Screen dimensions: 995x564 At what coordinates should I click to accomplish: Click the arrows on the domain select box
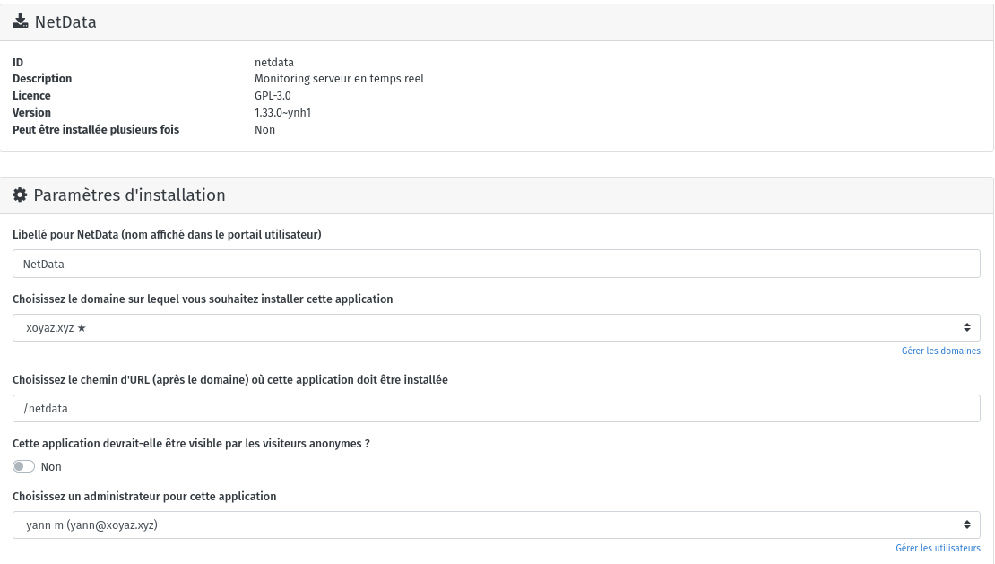[966, 328]
